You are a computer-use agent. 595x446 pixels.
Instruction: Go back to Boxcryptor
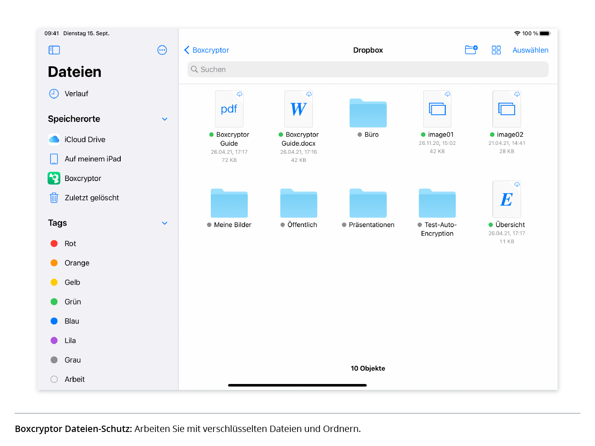(x=207, y=50)
